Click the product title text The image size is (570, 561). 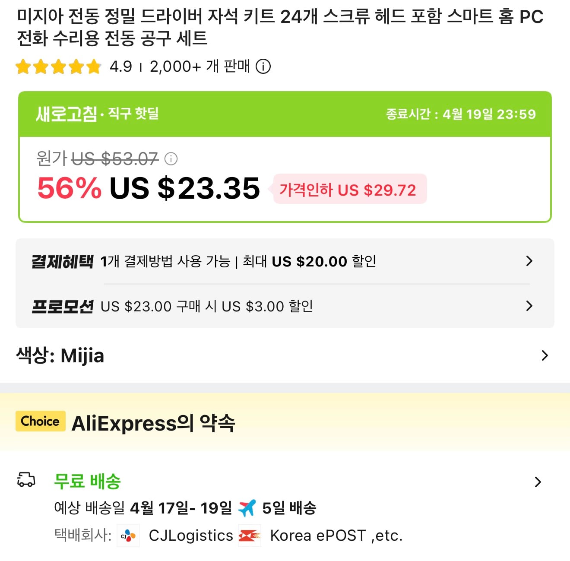click(280, 26)
